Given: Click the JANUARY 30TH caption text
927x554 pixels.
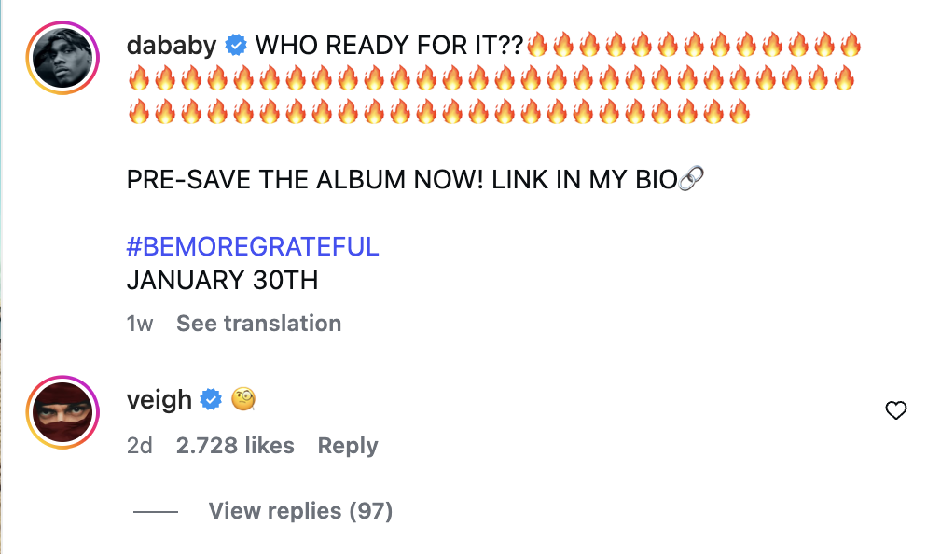Looking at the screenshot, I should tap(222, 280).
